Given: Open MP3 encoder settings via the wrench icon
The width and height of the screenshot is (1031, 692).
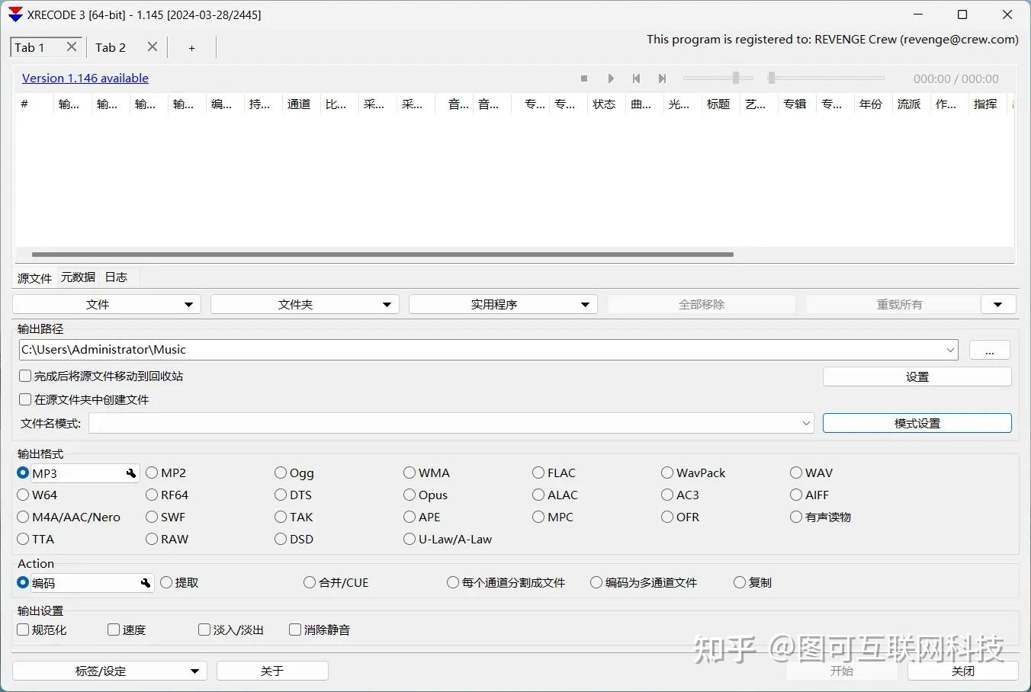Looking at the screenshot, I should pyautogui.click(x=131, y=473).
